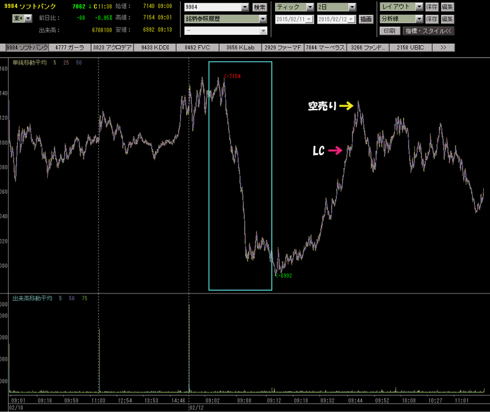Collapse the 指標・スタイル<< panel button
The width and height of the screenshot is (490, 412).
[x=428, y=31]
